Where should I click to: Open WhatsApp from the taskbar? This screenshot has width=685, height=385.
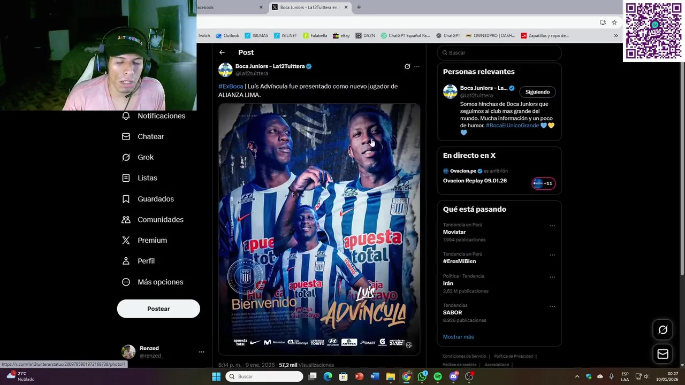[x=422, y=376]
